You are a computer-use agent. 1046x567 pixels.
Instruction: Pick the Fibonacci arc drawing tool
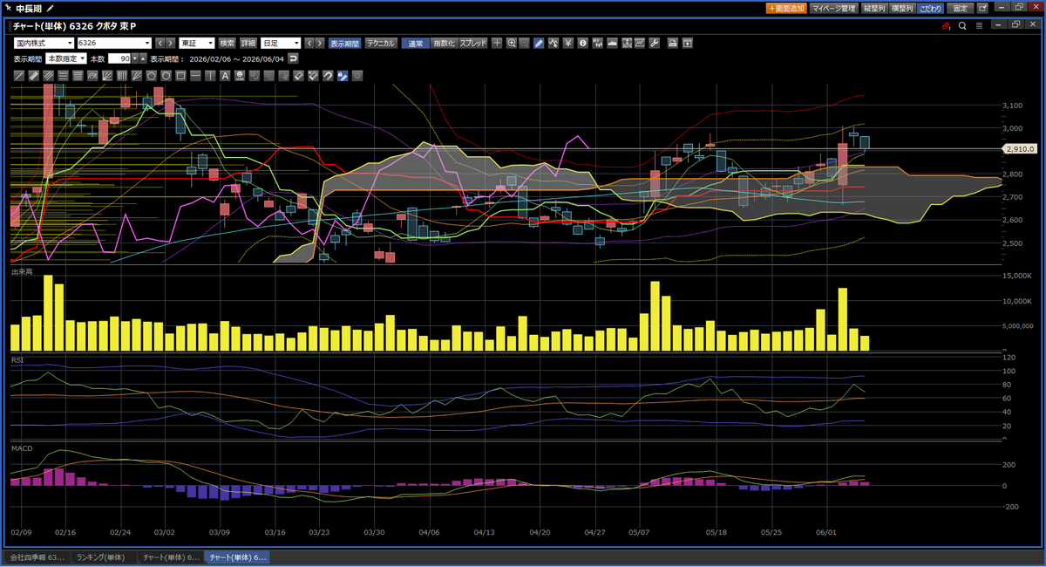[x=92, y=76]
